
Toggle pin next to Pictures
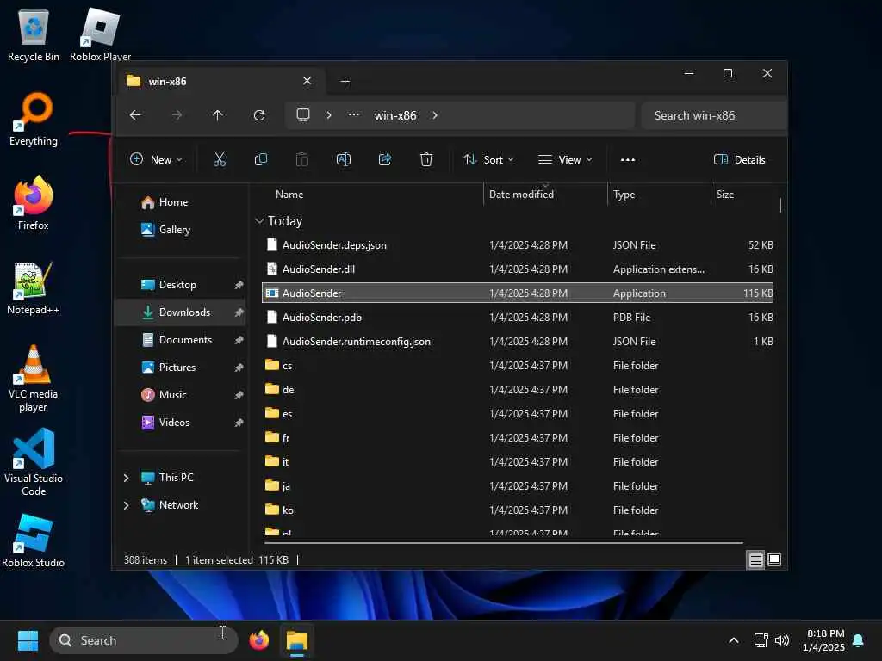click(239, 368)
